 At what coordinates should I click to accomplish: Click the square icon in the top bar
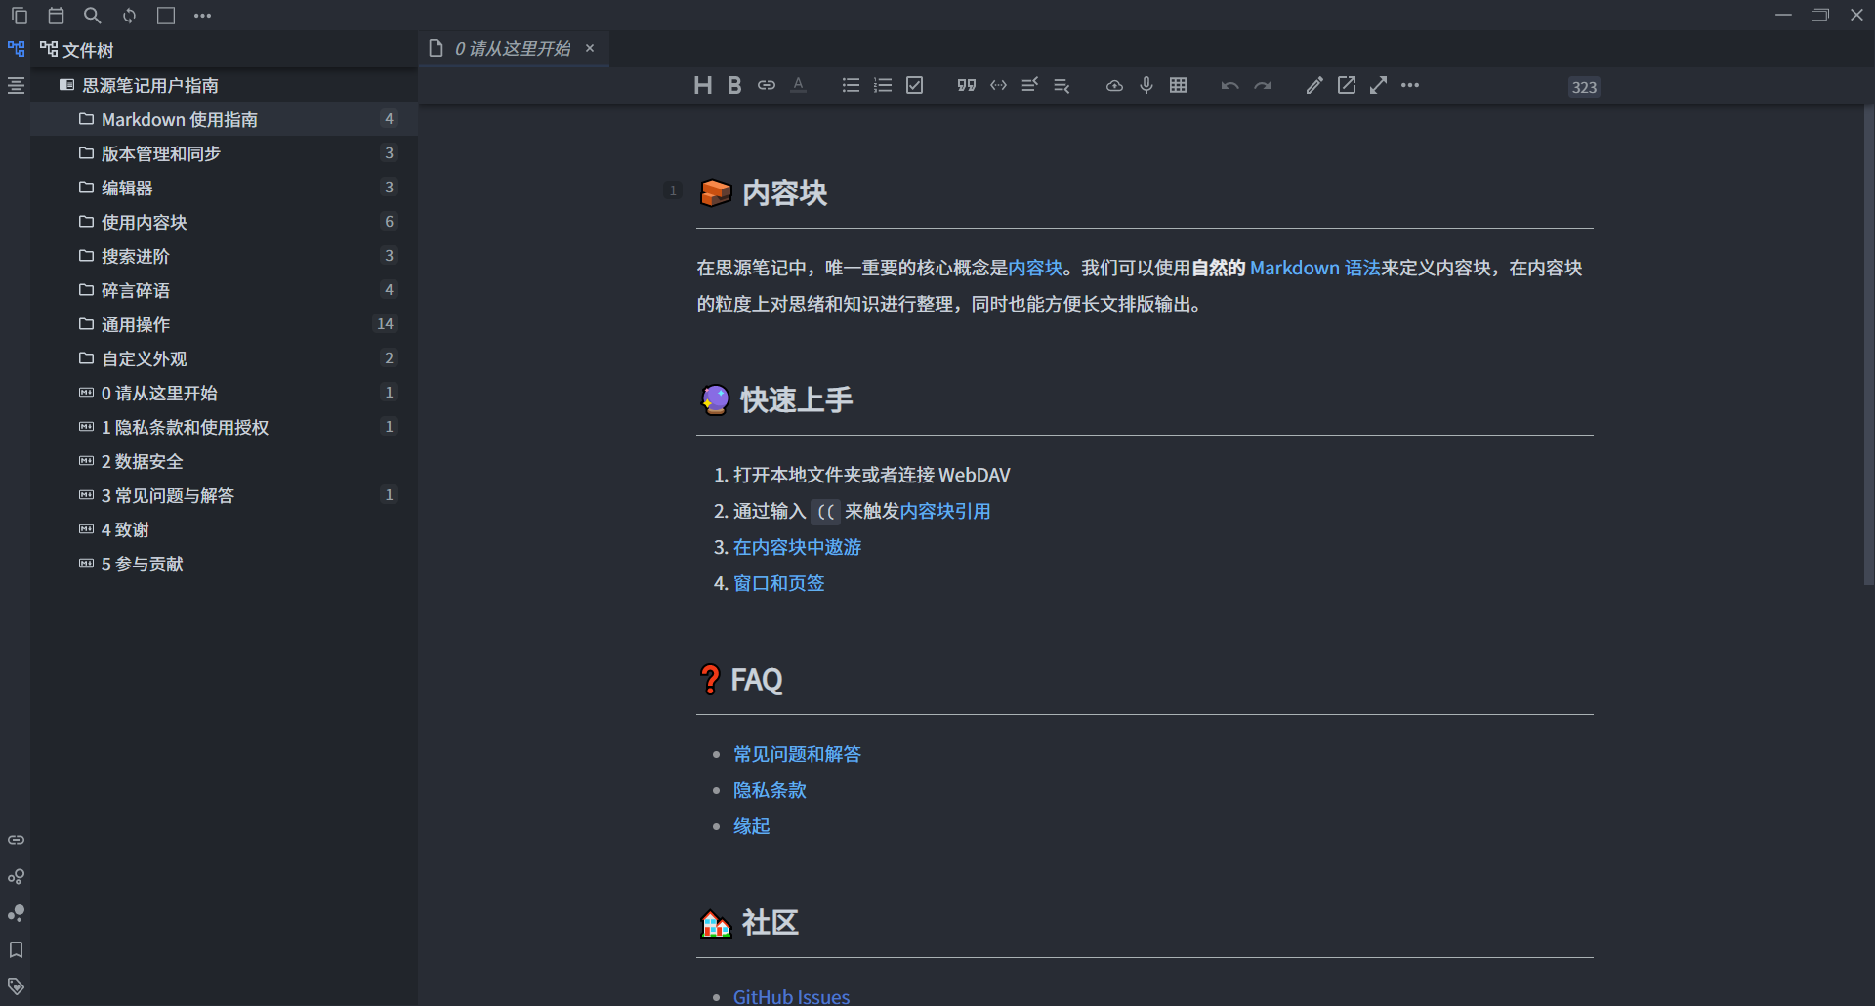pos(166,16)
